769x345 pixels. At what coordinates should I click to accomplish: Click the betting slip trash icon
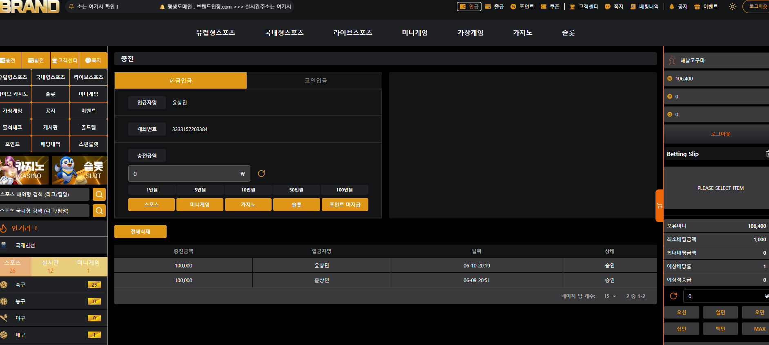[767, 154]
